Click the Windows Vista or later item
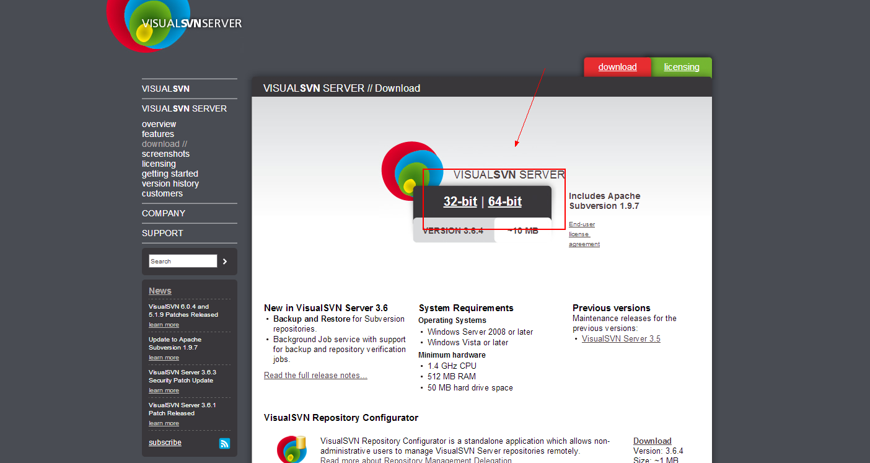The width and height of the screenshot is (870, 463). point(468,343)
